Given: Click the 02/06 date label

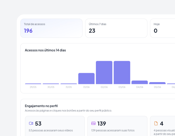Looking at the screenshot, I should [x=104, y=87].
